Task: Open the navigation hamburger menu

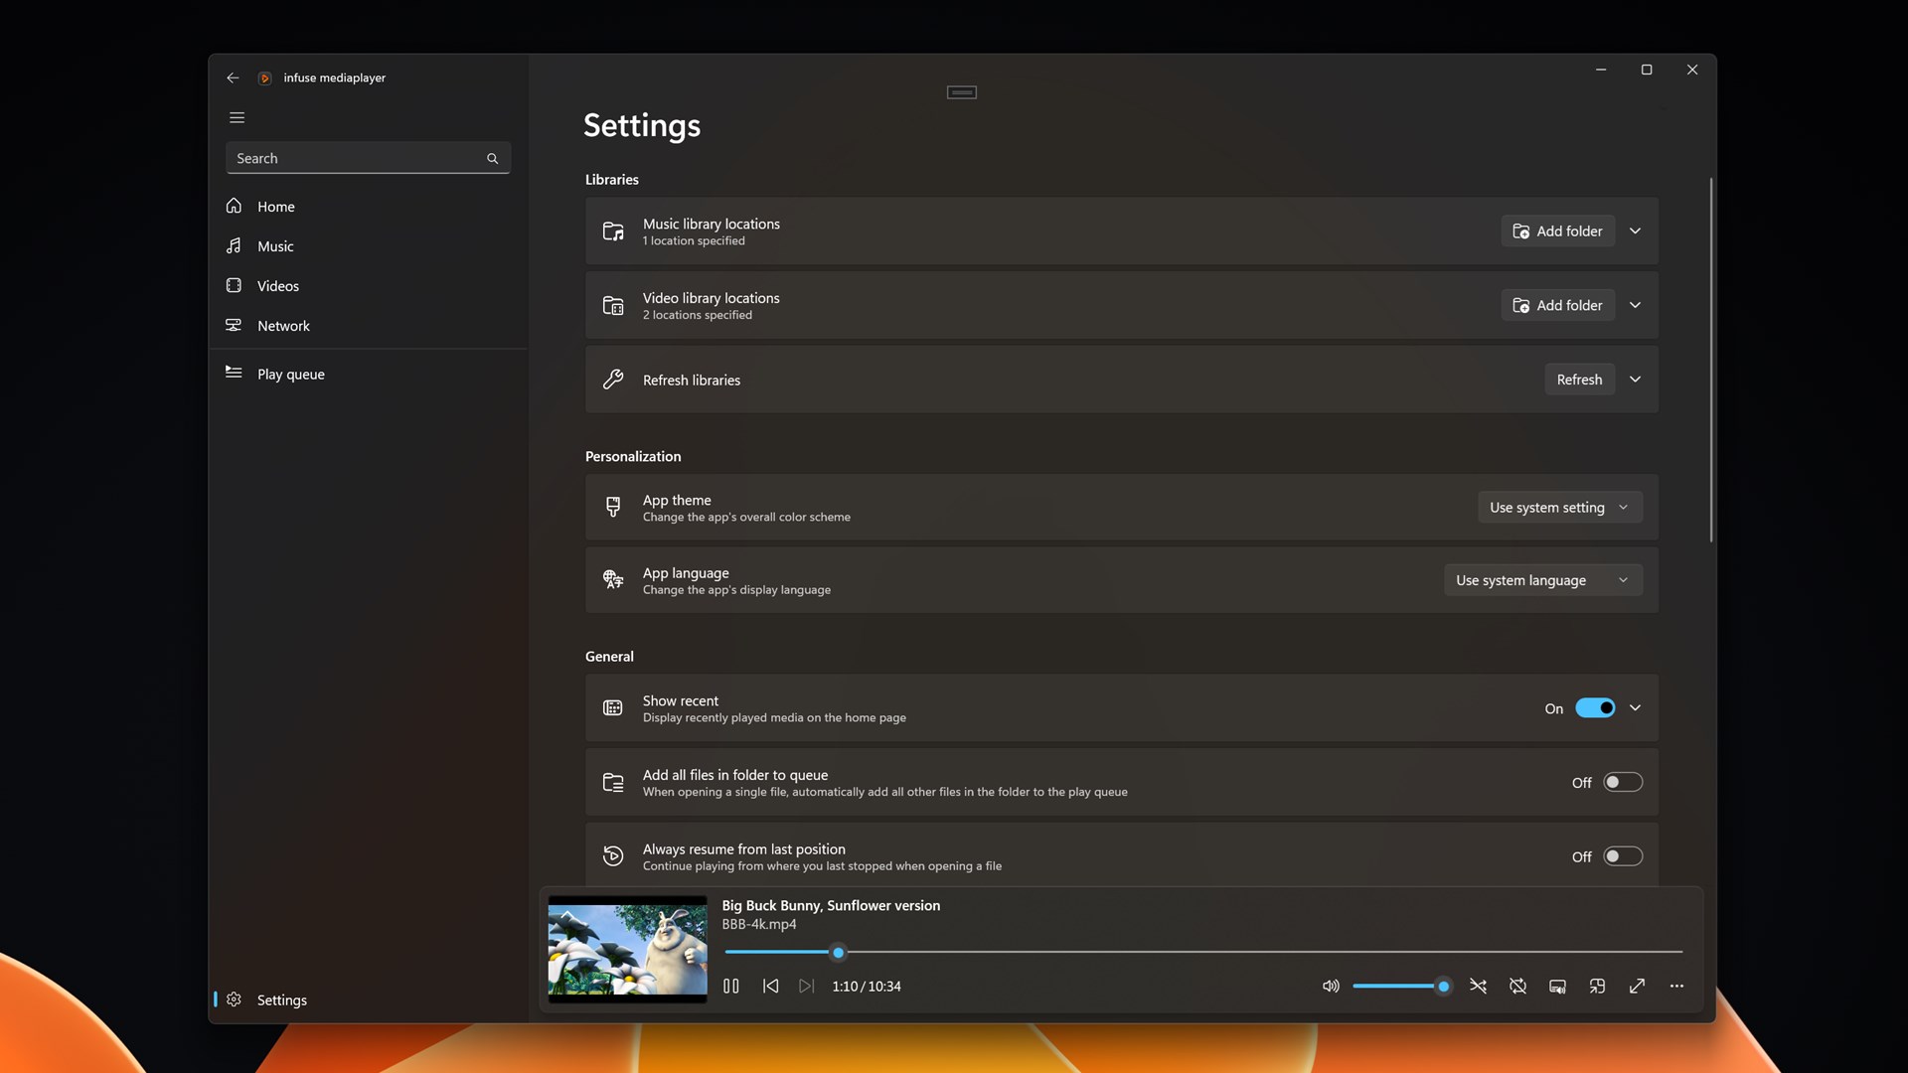Action: point(237,117)
